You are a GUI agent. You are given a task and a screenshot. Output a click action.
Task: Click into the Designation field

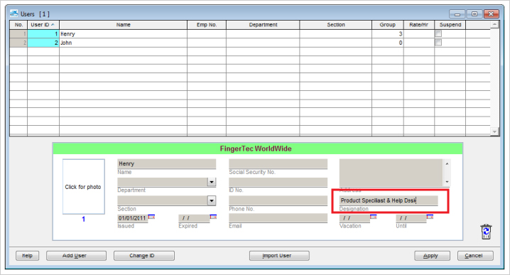point(389,200)
